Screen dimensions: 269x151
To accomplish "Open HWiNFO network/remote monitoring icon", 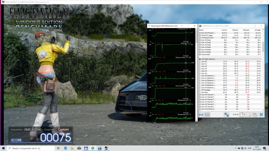I will (226, 115).
